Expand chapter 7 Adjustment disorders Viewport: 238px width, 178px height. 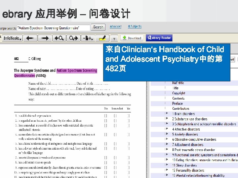pos(167,144)
